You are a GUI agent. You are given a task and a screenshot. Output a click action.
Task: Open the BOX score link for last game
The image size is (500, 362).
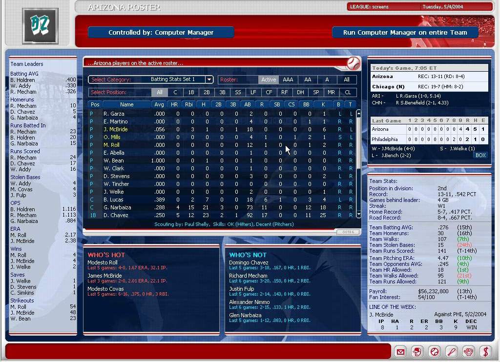click(480, 155)
